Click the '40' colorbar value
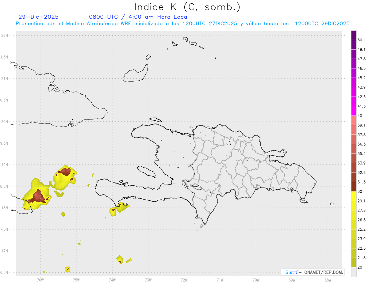 [x=360, y=116]
